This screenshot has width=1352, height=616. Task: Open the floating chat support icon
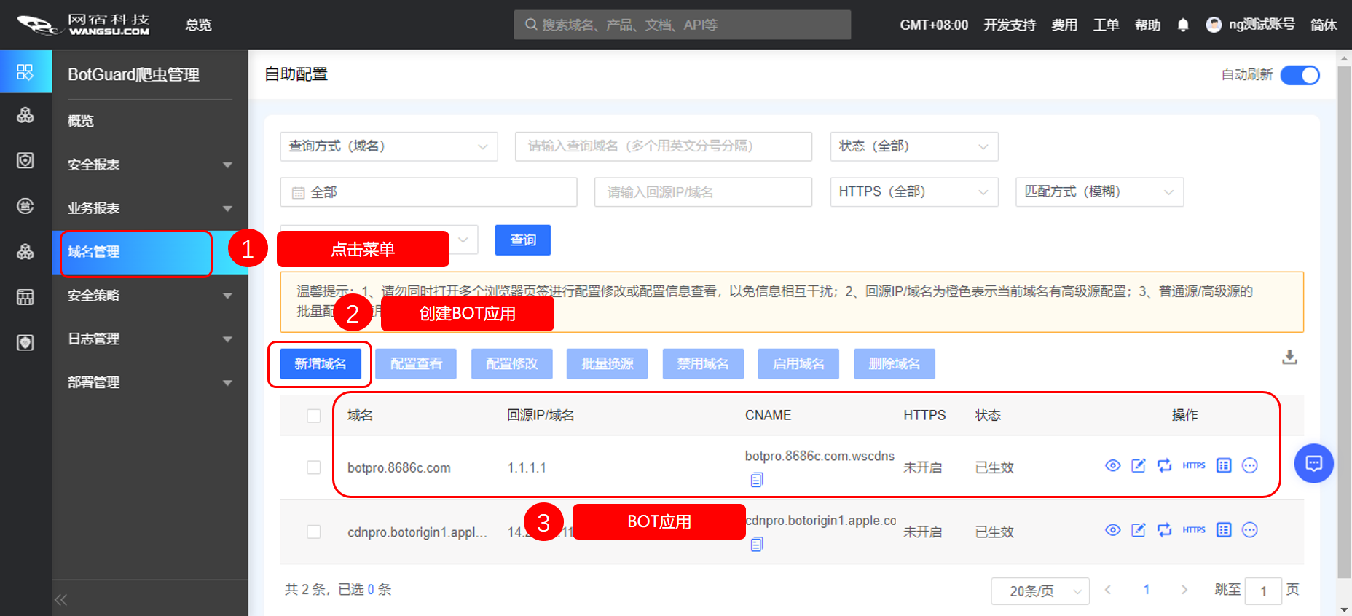click(1313, 463)
